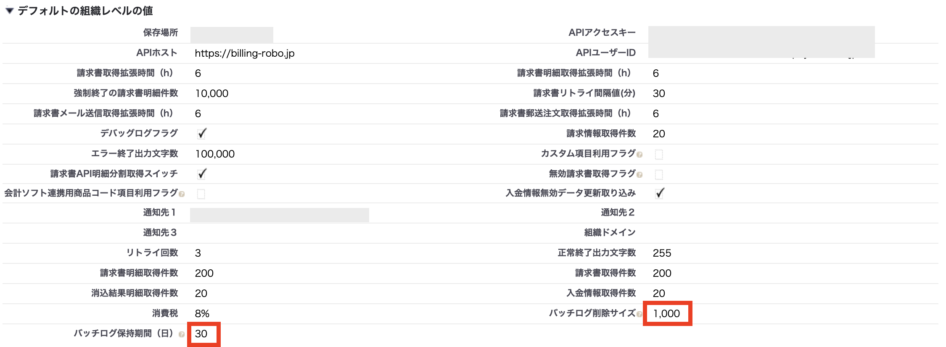
Task: Open the help tooltip for バッチログ保持期間
Action: (x=182, y=334)
